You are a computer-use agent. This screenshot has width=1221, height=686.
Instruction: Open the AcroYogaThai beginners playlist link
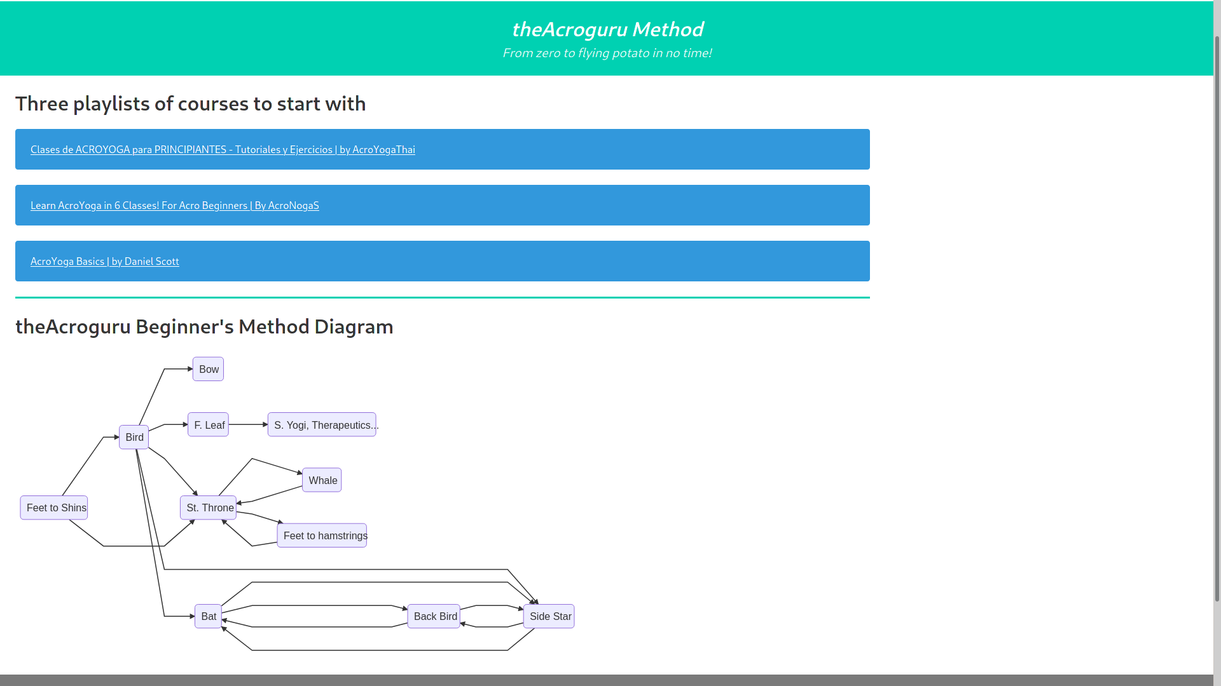[x=223, y=150]
